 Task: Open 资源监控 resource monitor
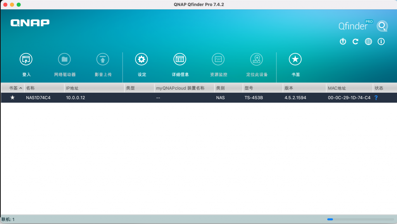218,59
